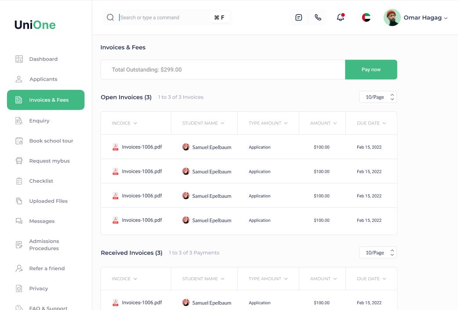The width and height of the screenshot is (458, 310).
Task: Click the Book school tour calendar icon
Action: [x=19, y=141]
